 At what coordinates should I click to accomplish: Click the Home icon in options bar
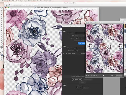pos(6,5)
